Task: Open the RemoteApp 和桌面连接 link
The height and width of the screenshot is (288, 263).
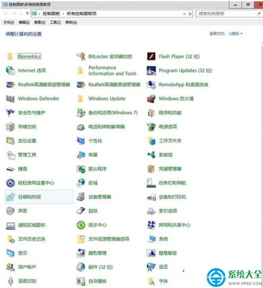Action: (183, 84)
